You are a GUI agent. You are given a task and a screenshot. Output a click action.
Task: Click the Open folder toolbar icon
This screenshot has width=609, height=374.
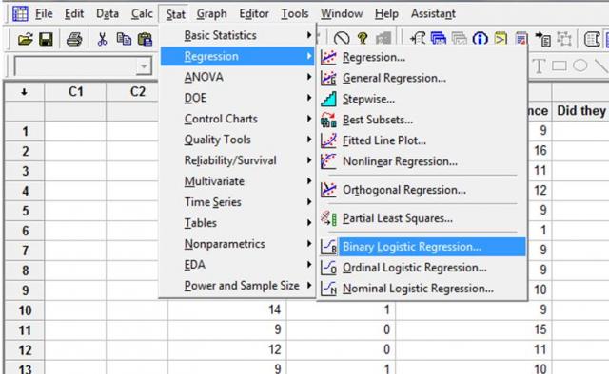(x=26, y=39)
